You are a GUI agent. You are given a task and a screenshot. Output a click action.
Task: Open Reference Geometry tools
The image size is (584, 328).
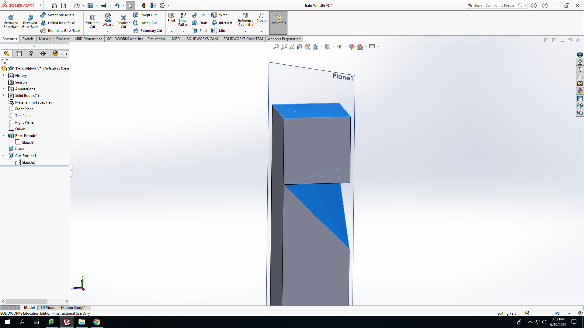[x=245, y=19]
